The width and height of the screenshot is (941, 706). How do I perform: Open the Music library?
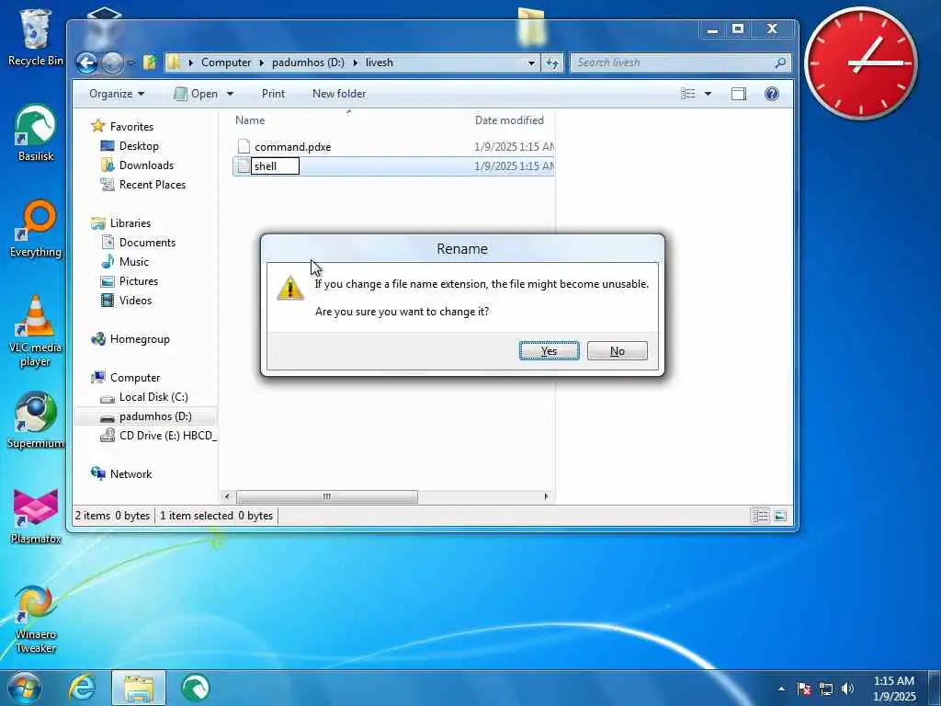click(x=134, y=262)
